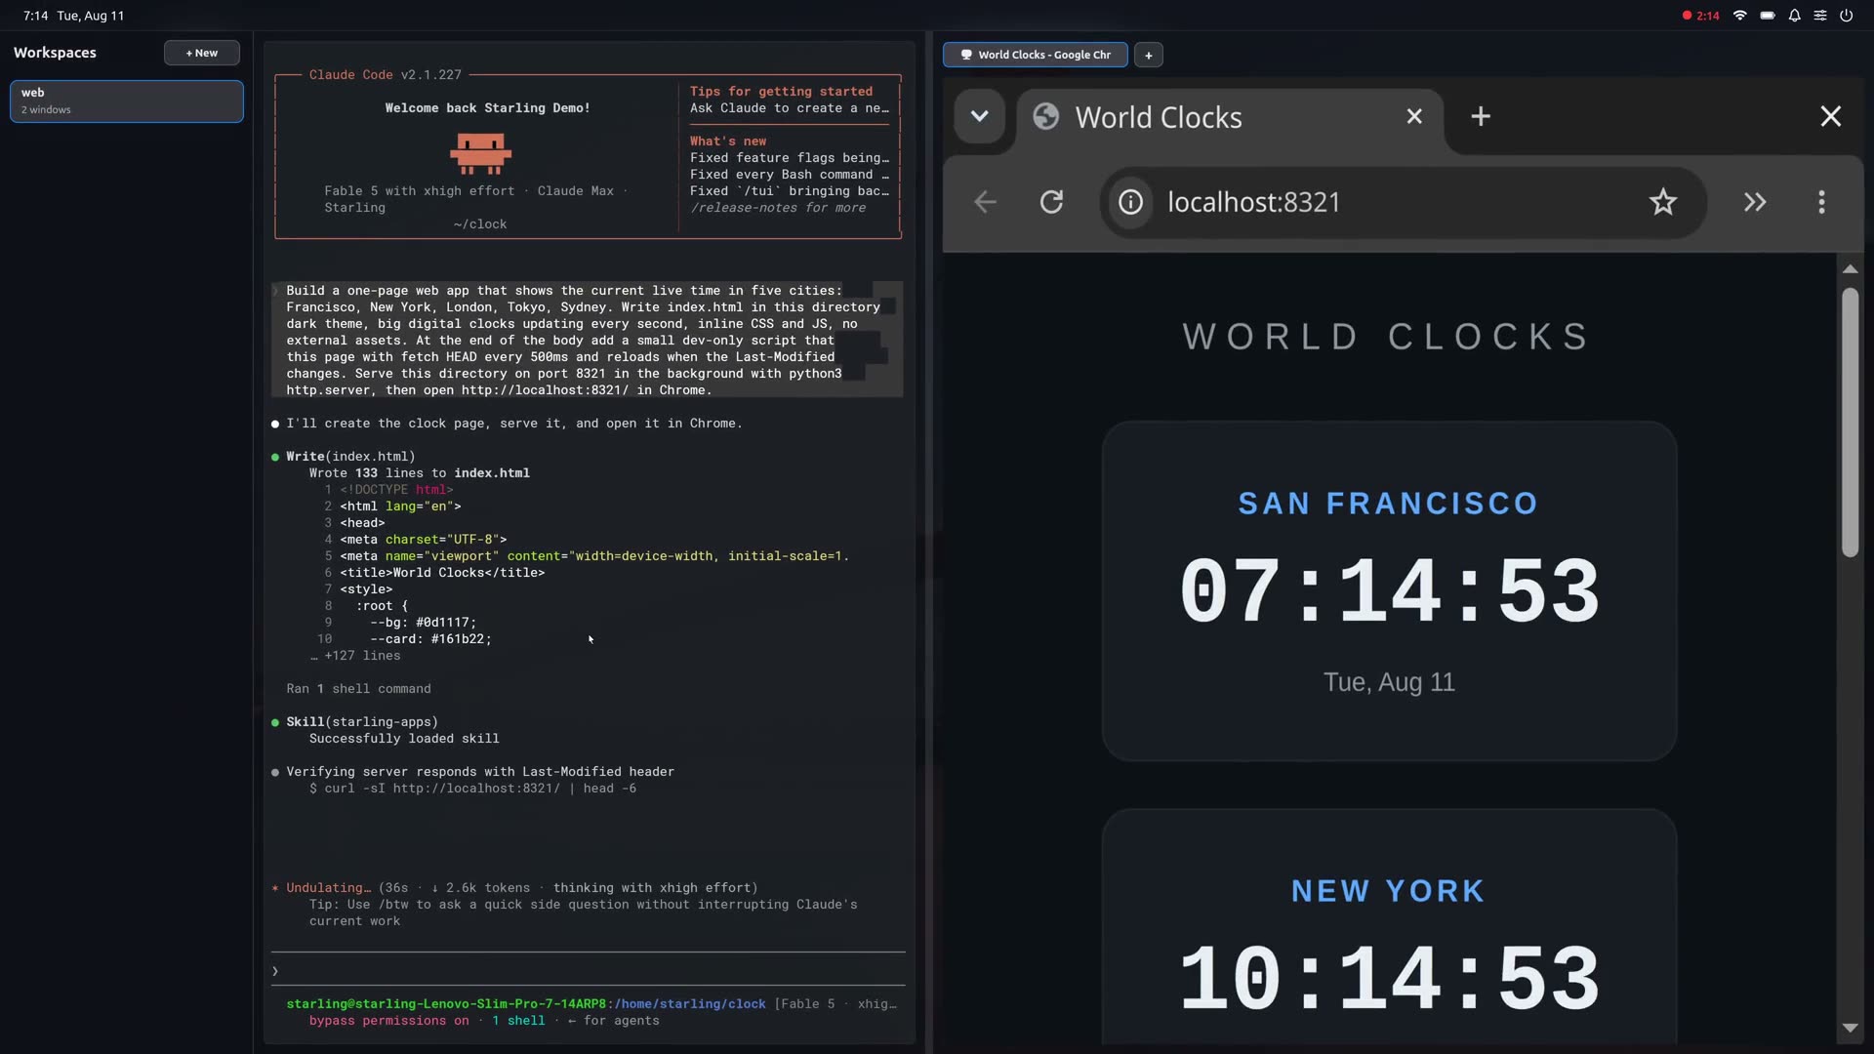Click the Tue, Aug 11 date label
The width and height of the screenshot is (1874, 1054).
[1389, 682]
